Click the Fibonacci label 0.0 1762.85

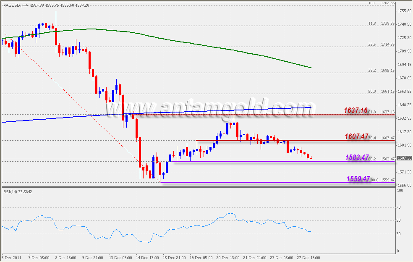(x=382, y=3)
